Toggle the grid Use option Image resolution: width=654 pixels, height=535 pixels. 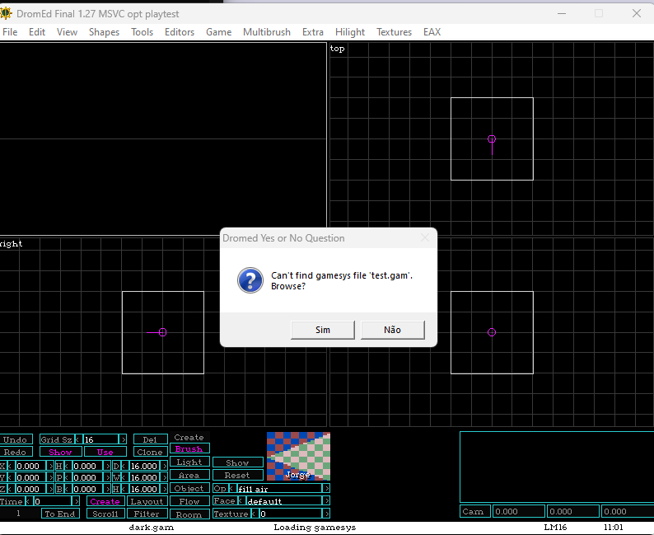[105, 452]
